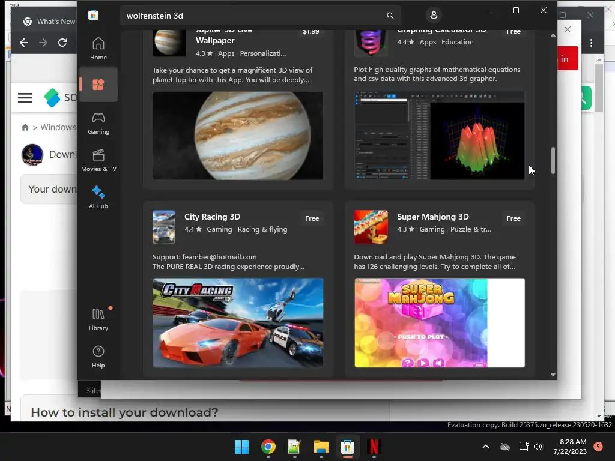Viewport: 615px width, 461px height.
Task: Open the Library in Store sidebar
Action: tap(98, 319)
